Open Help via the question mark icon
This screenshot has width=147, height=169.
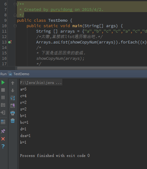coord(3,146)
